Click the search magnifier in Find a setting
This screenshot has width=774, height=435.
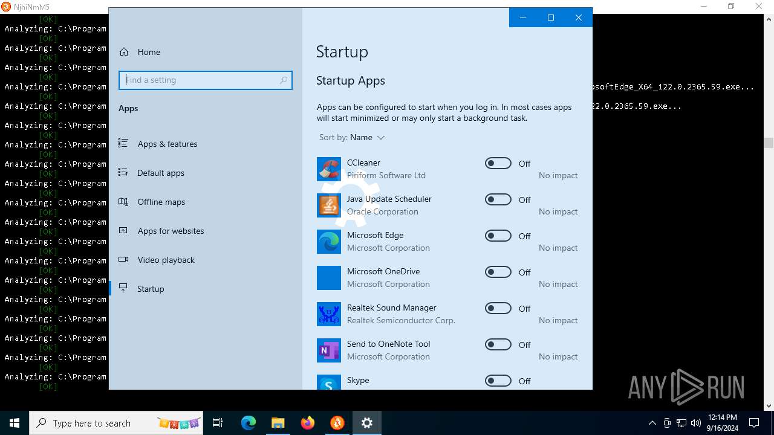(x=284, y=80)
